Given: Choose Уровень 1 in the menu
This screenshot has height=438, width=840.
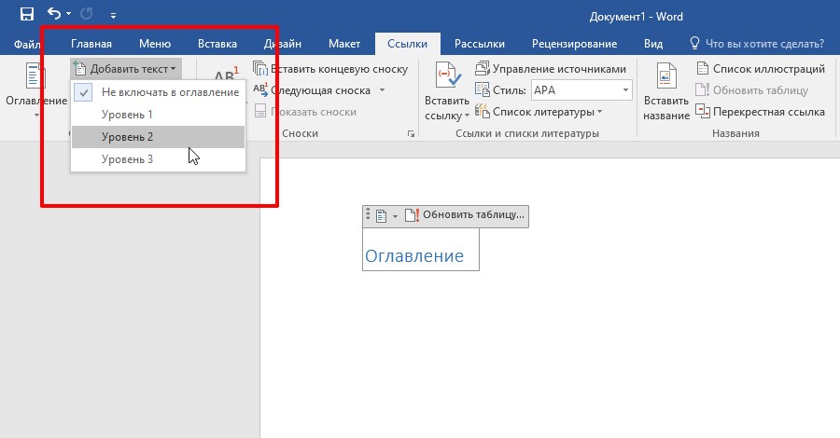Looking at the screenshot, I should (158, 115).
